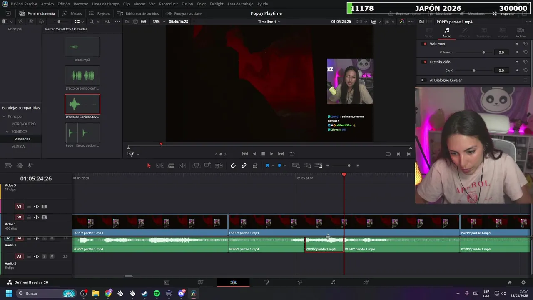This screenshot has width=533, height=300.
Task: Toggle timeline Snapping magnet
Action: [233, 165]
